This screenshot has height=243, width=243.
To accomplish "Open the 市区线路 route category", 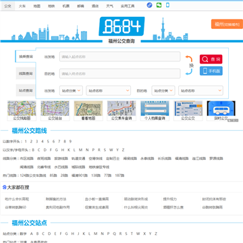I will click(x=26, y=159).
